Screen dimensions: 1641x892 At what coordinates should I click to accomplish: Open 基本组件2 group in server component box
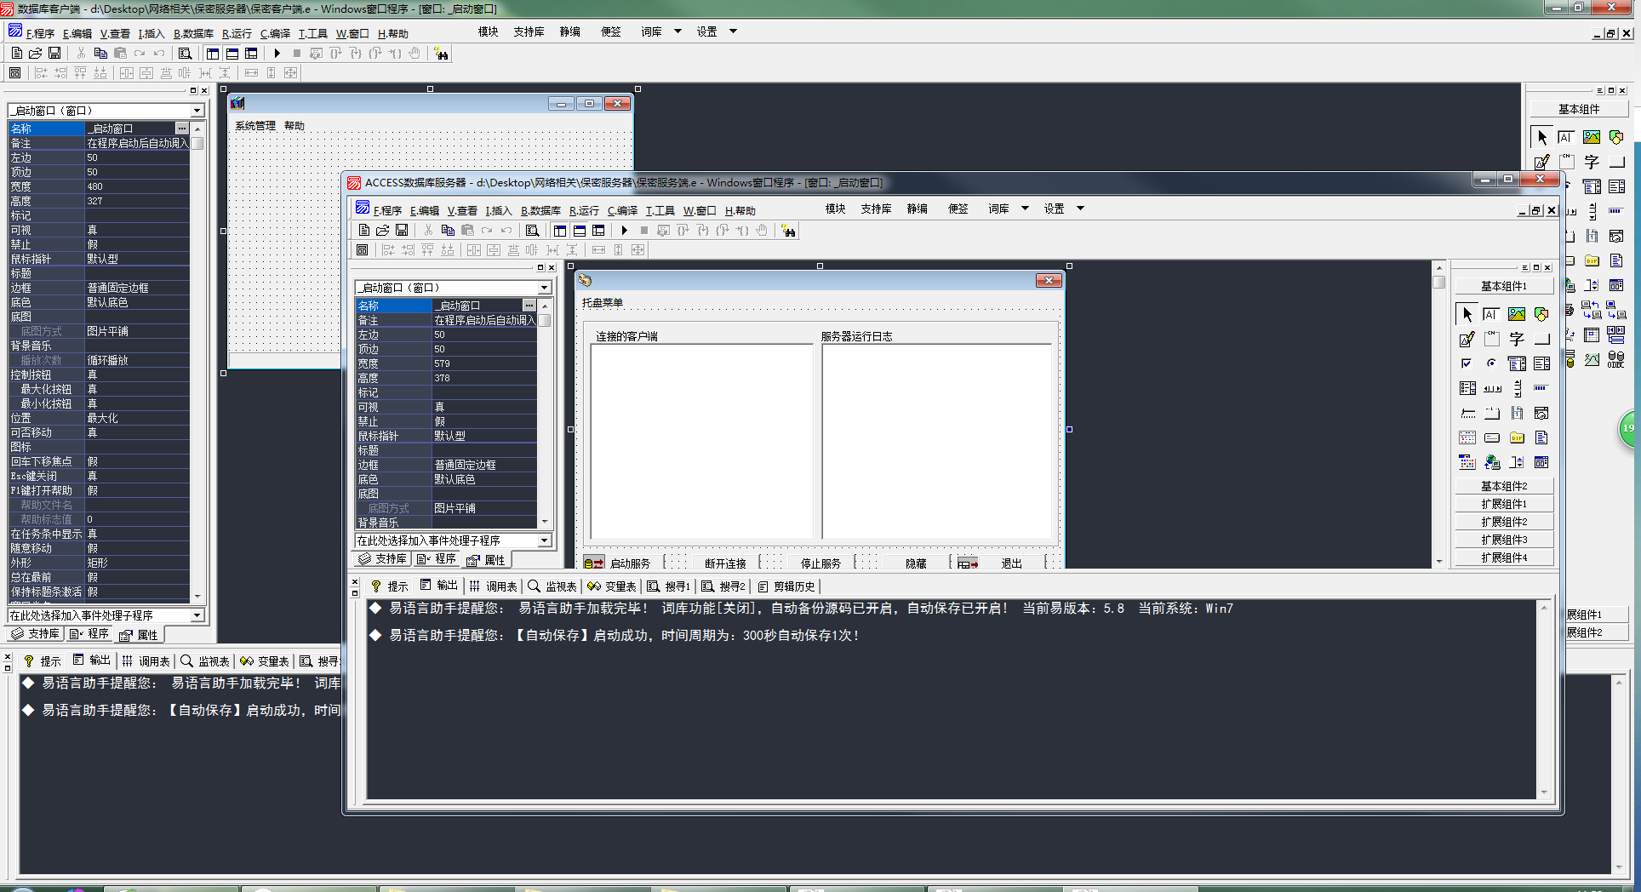pos(1504,486)
